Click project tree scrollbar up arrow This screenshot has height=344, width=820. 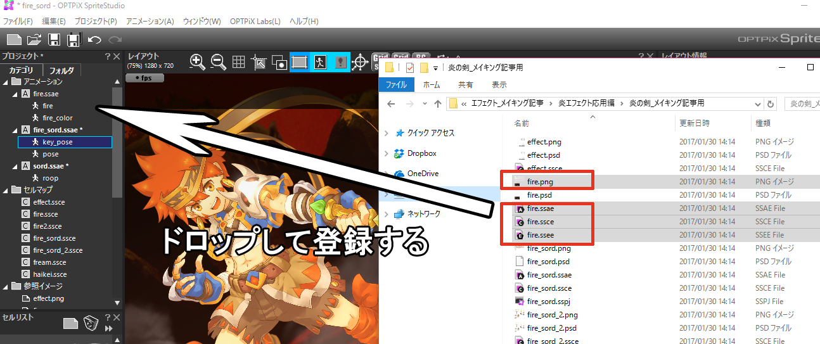[117, 82]
